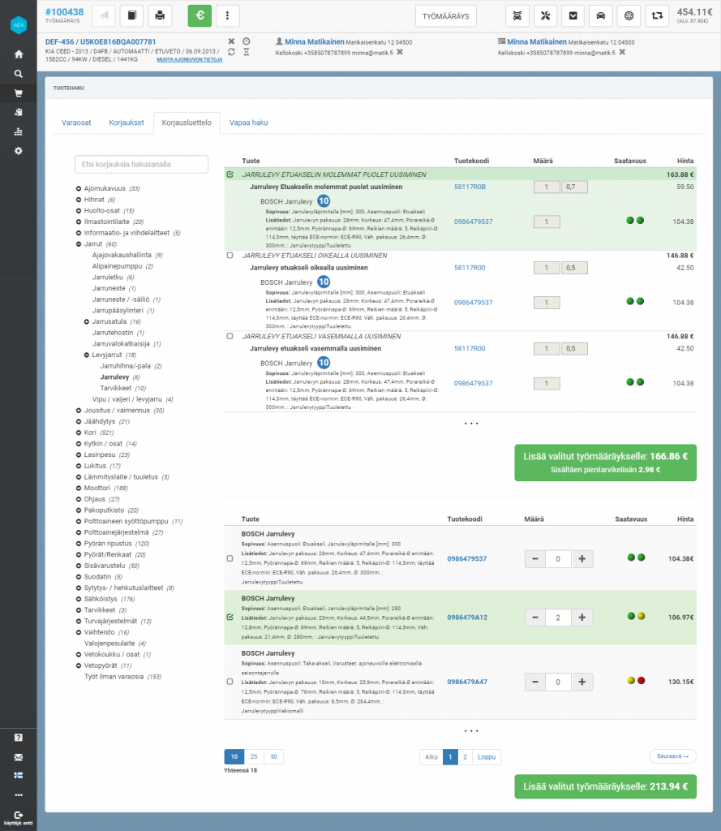
Task: Remove the vehicle with the X icon
Action: pyautogui.click(x=231, y=41)
